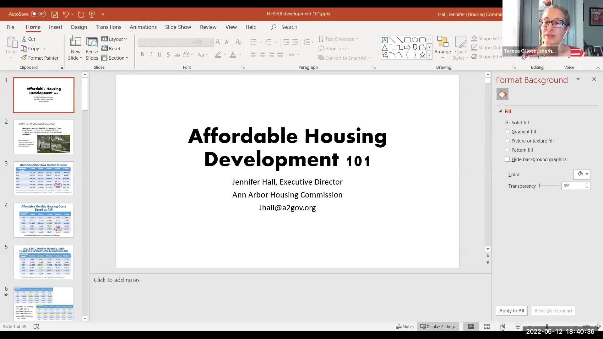Apply Underline formatting
This screenshot has width=603, height=339.
point(160,55)
